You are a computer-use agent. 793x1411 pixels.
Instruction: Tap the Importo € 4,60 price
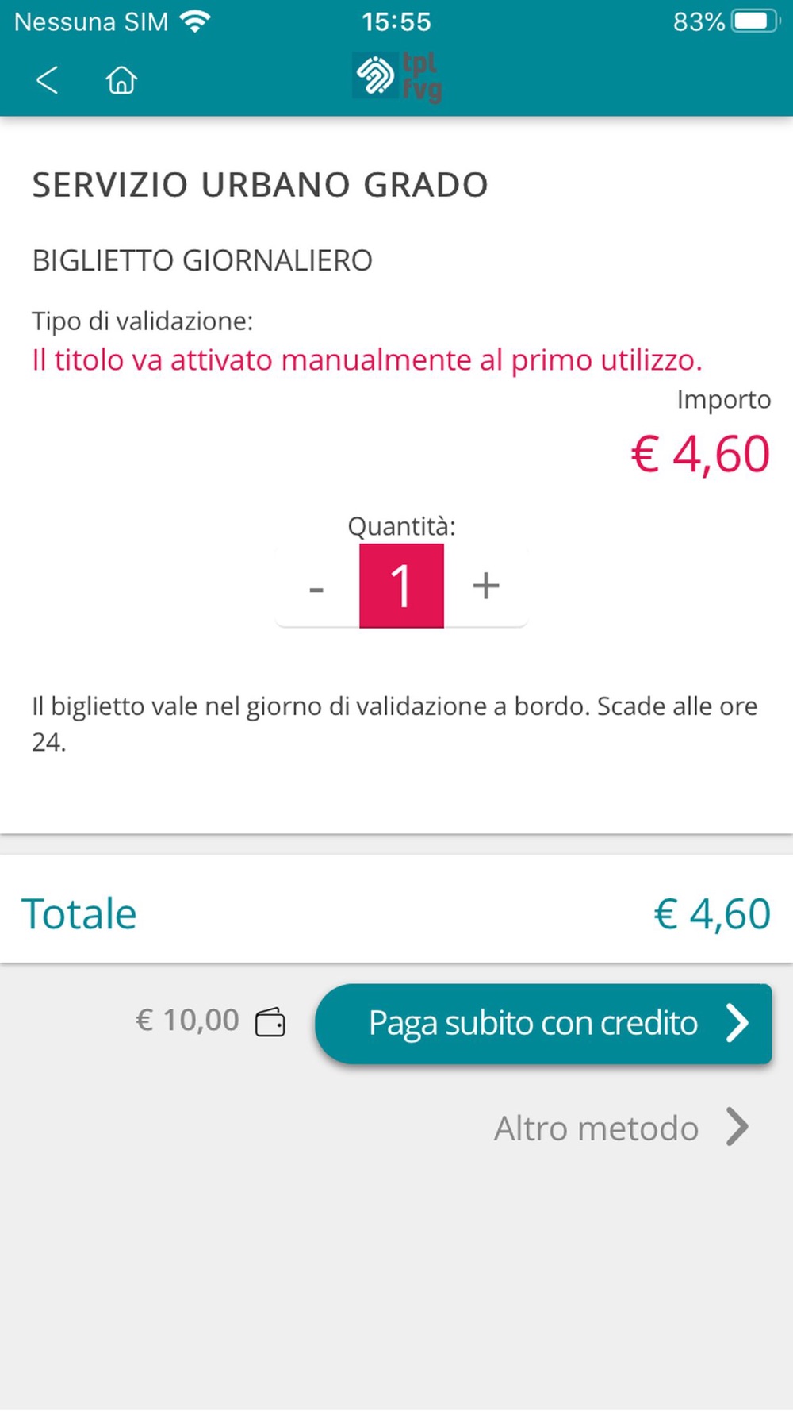(x=700, y=454)
